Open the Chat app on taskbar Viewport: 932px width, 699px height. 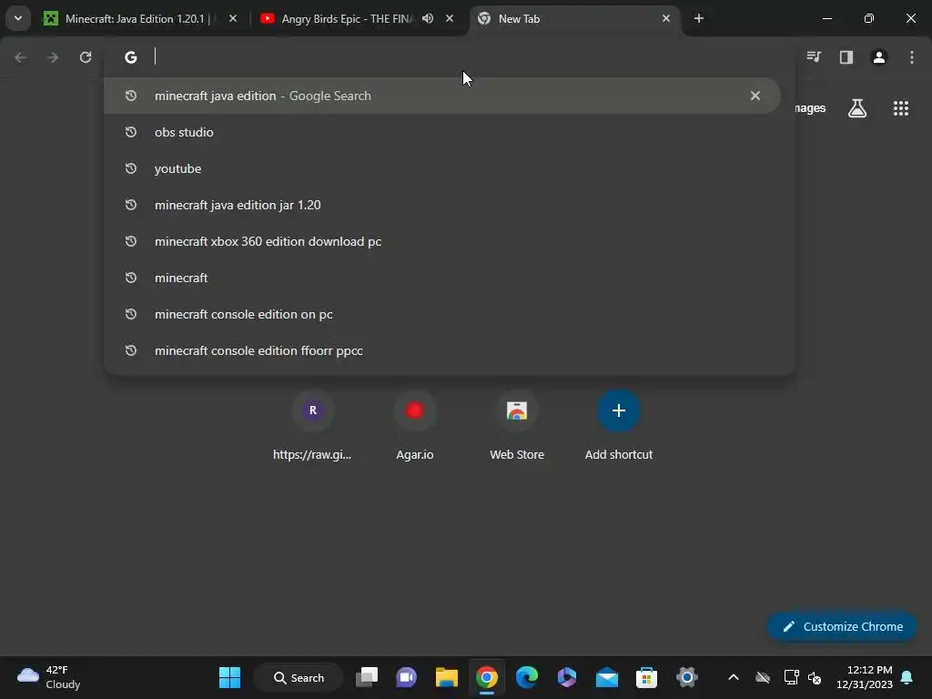[x=407, y=677]
